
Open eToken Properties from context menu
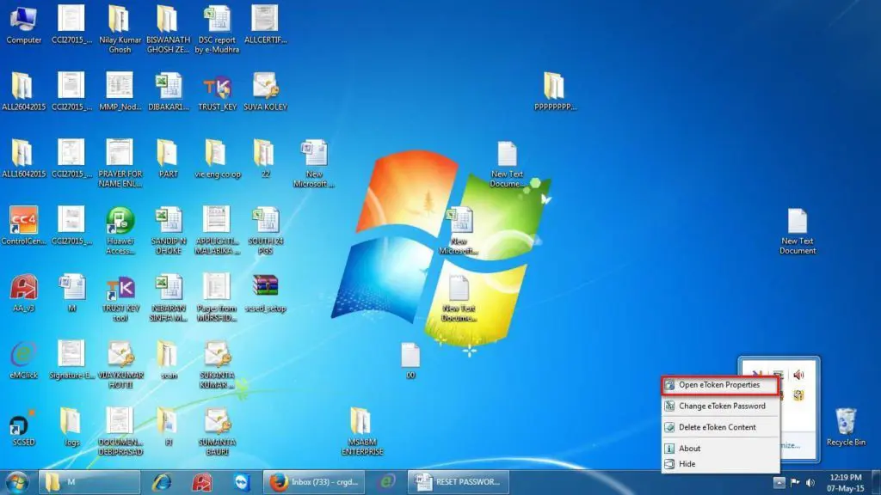pyautogui.click(x=719, y=385)
